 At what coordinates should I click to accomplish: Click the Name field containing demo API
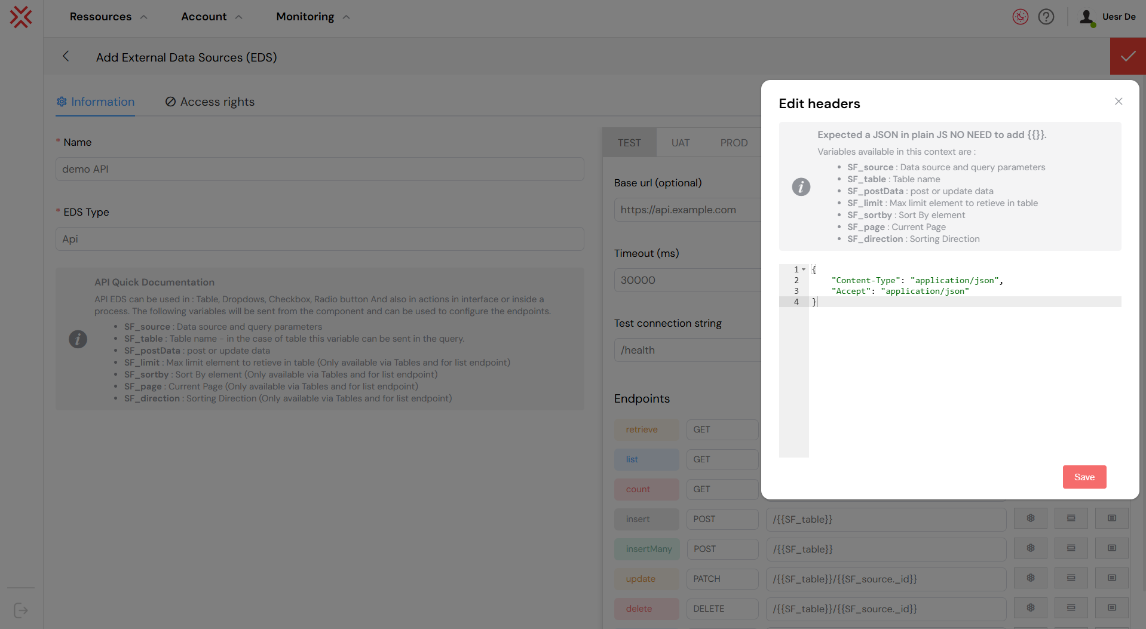(x=320, y=169)
